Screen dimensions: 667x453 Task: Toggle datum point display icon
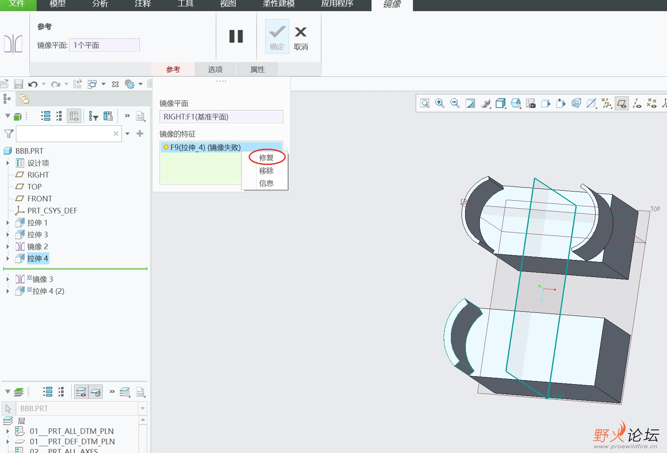[652, 103]
